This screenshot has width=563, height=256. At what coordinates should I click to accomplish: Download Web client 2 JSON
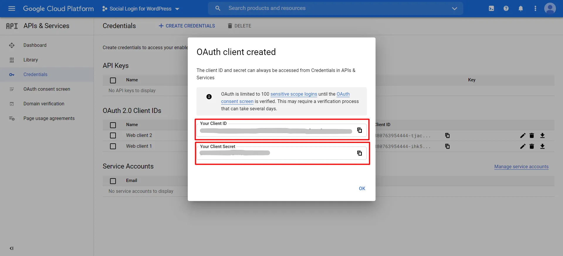[542, 135]
